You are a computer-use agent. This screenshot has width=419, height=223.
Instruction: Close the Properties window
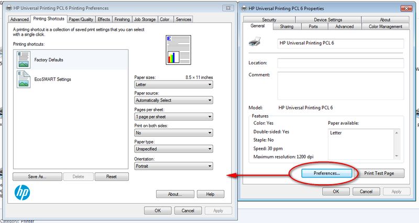(406, 8)
